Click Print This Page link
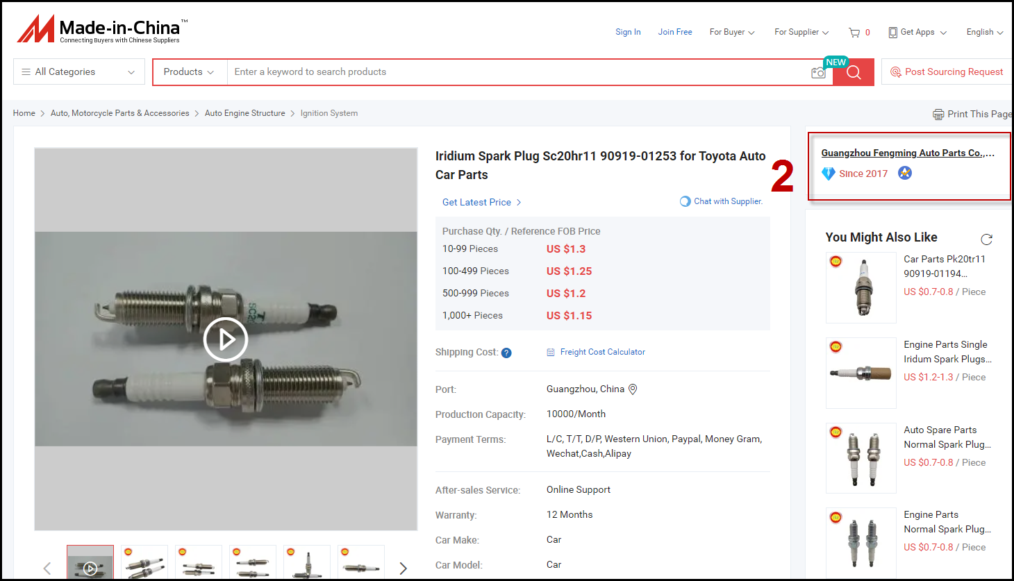 (x=979, y=115)
